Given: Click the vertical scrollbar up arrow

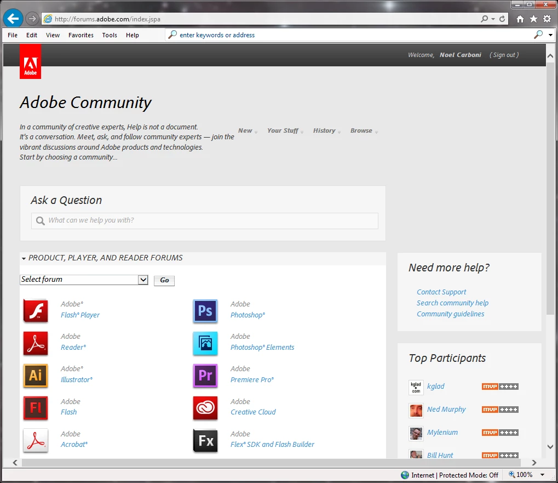Looking at the screenshot, I should pos(550,55).
